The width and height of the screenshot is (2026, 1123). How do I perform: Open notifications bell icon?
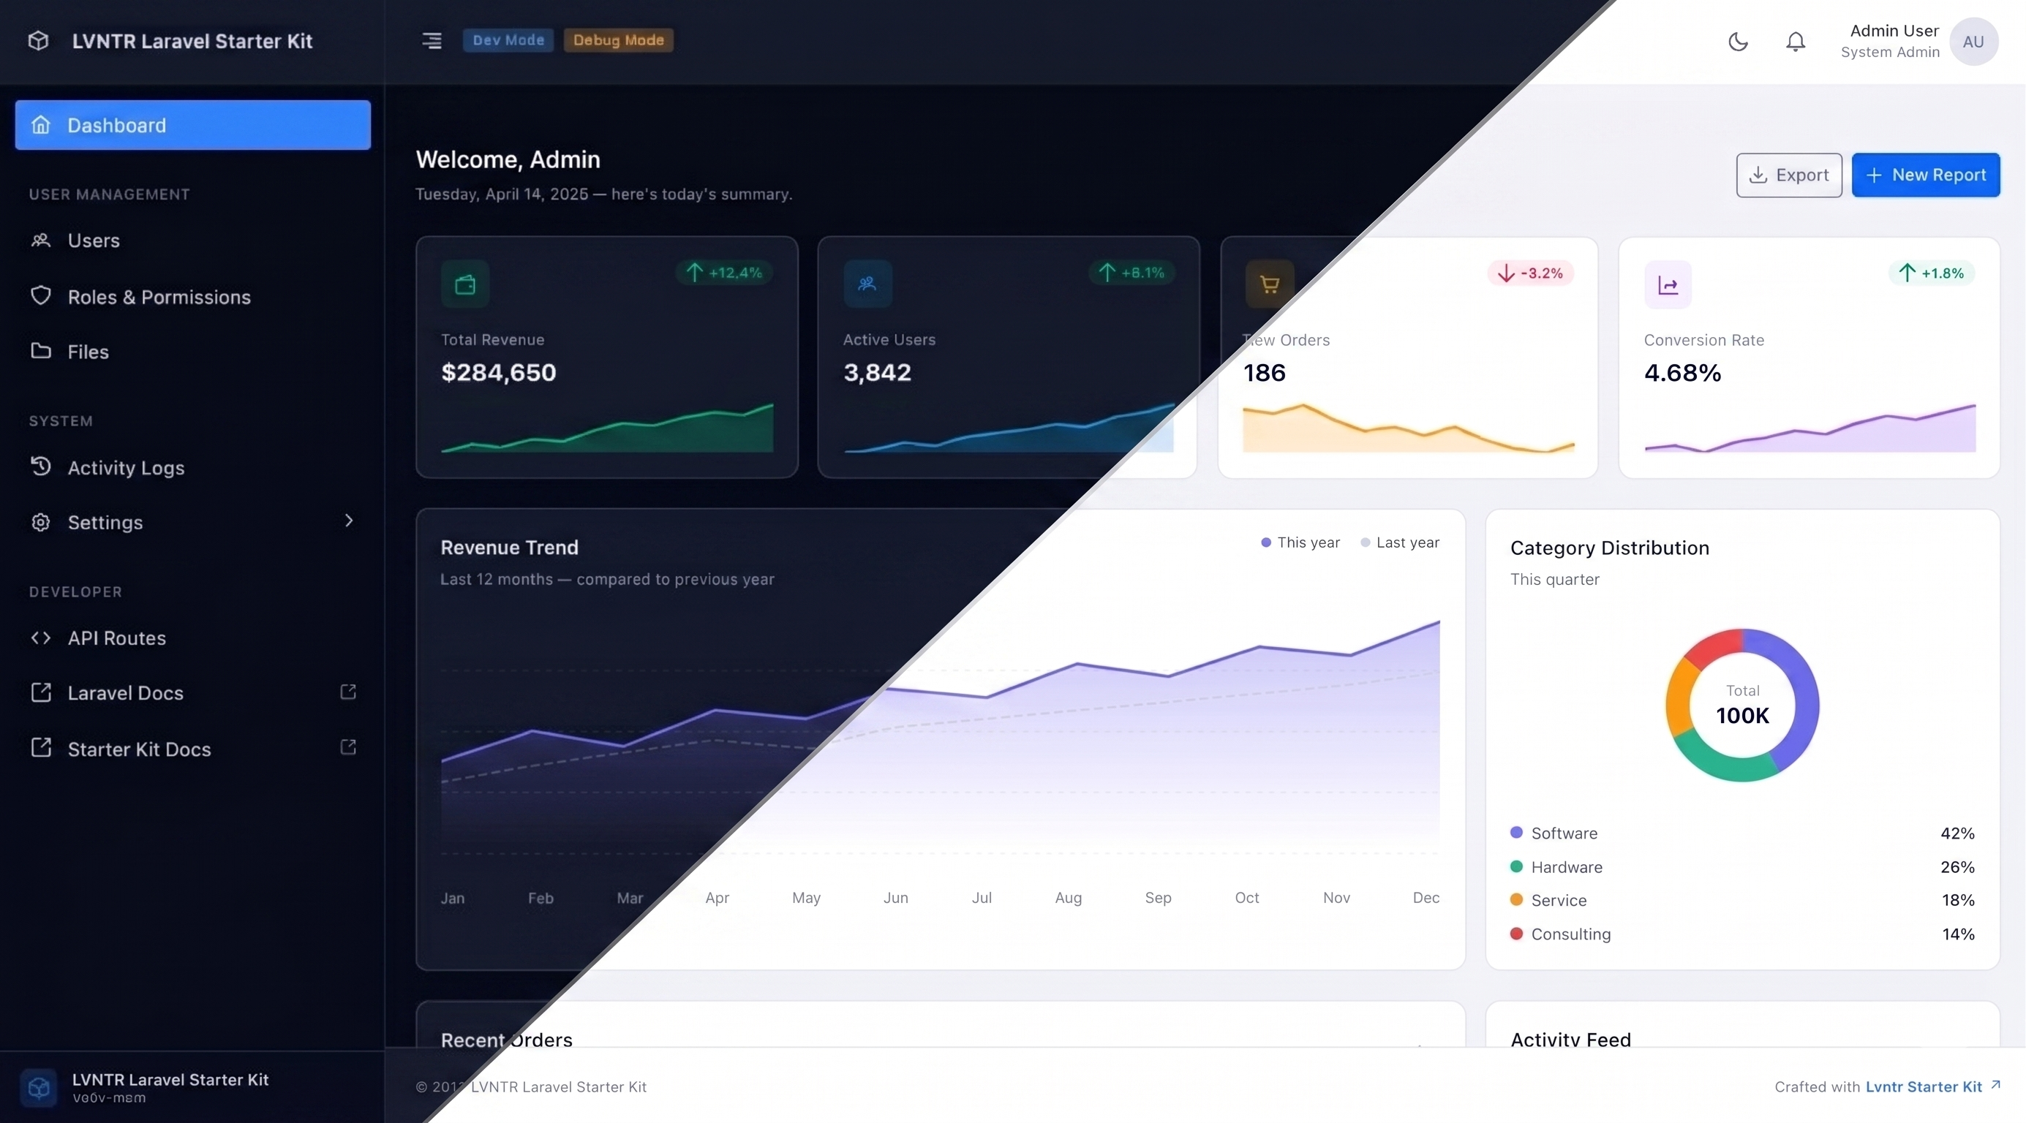click(x=1796, y=42)
